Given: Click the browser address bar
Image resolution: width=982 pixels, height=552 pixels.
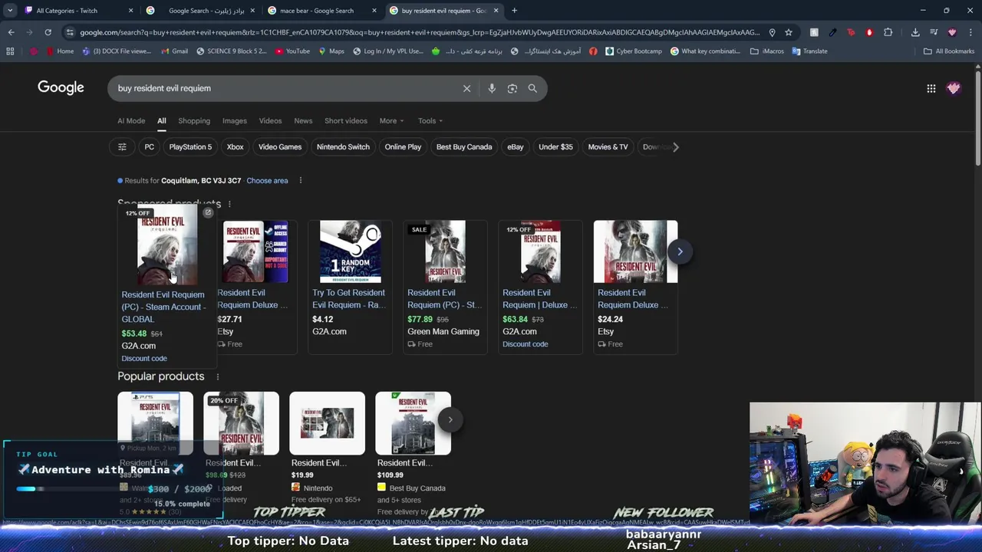Looking at the screenshot, I should 418,32.
